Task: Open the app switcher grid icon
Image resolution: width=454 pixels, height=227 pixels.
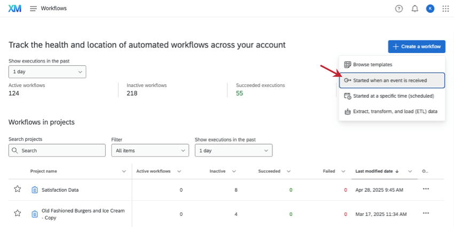Action: 445,9
